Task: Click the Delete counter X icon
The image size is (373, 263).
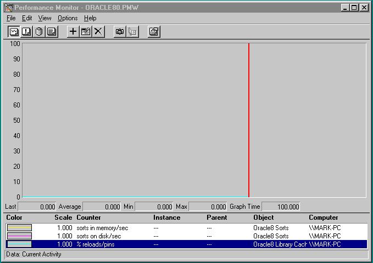Action: coord(98,32)
